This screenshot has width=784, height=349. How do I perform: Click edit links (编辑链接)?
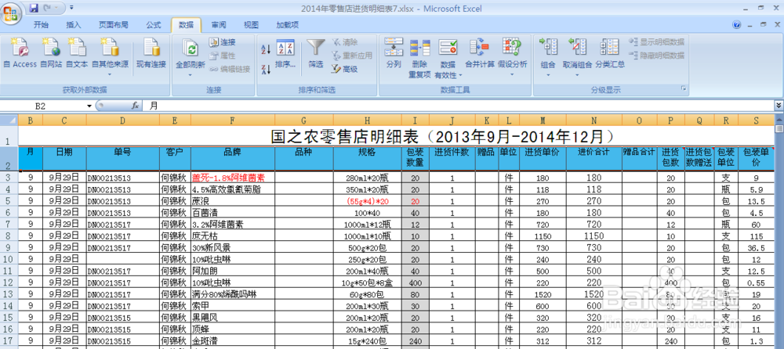[230, 69]
